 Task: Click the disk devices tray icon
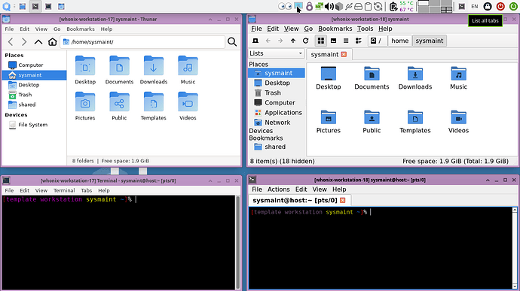coord(358,6)
